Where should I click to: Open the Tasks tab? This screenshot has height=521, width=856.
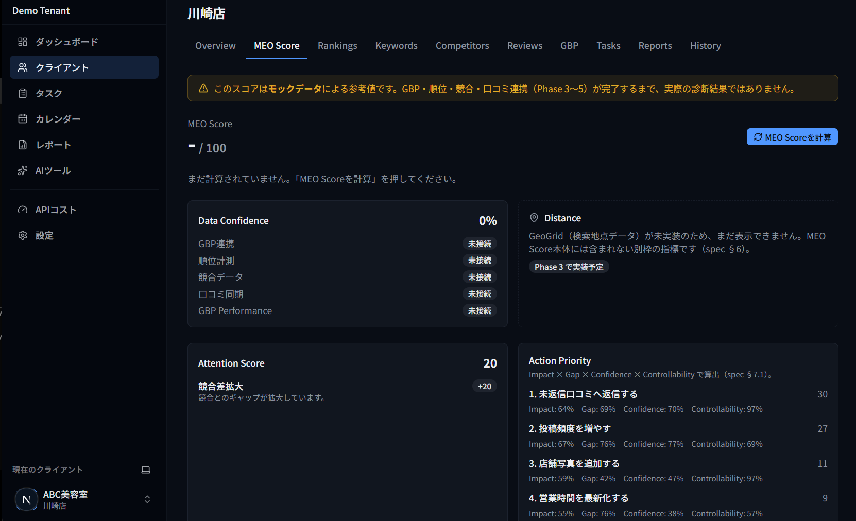click(x=608, y=46)
